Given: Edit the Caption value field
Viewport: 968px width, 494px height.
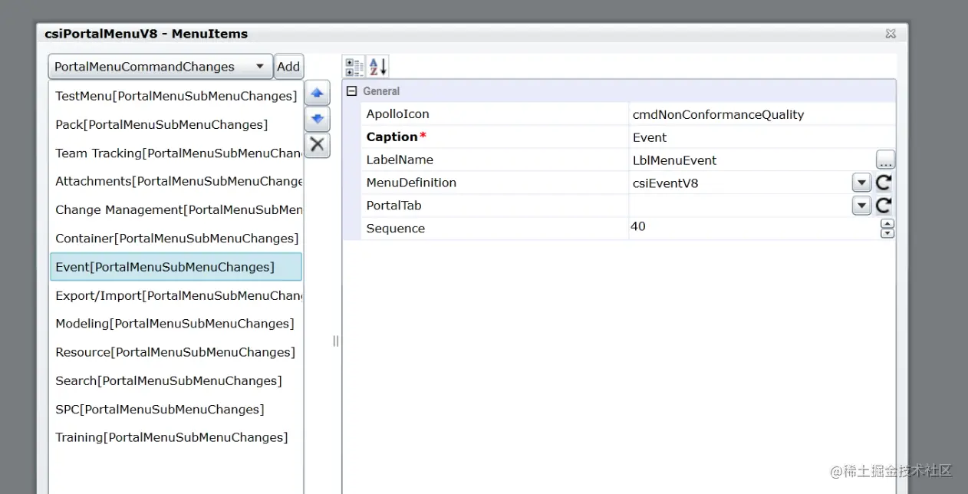Looking at the screenshot, I should (762, 137).
